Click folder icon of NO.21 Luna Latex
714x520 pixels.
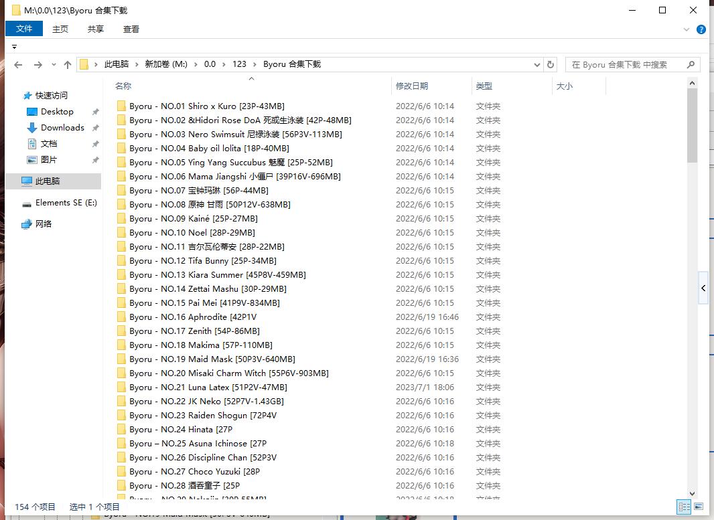click(121, 387)
